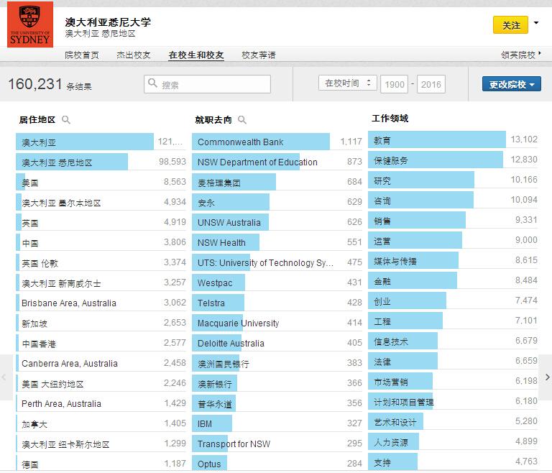Viewport: 552px width, 473px height.
Task: Select IBM employer row
Action: pos(277,423)
